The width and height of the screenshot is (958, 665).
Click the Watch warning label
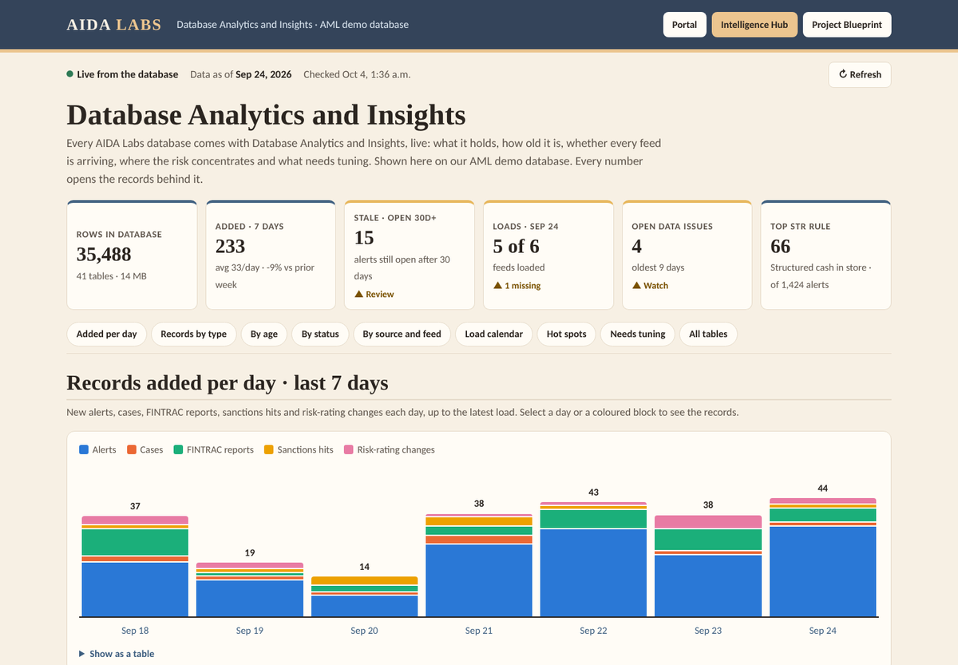[650, 285]
